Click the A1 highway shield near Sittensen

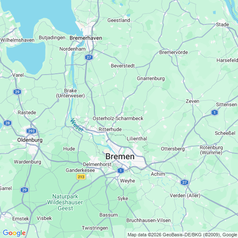(x=214, y=112)
